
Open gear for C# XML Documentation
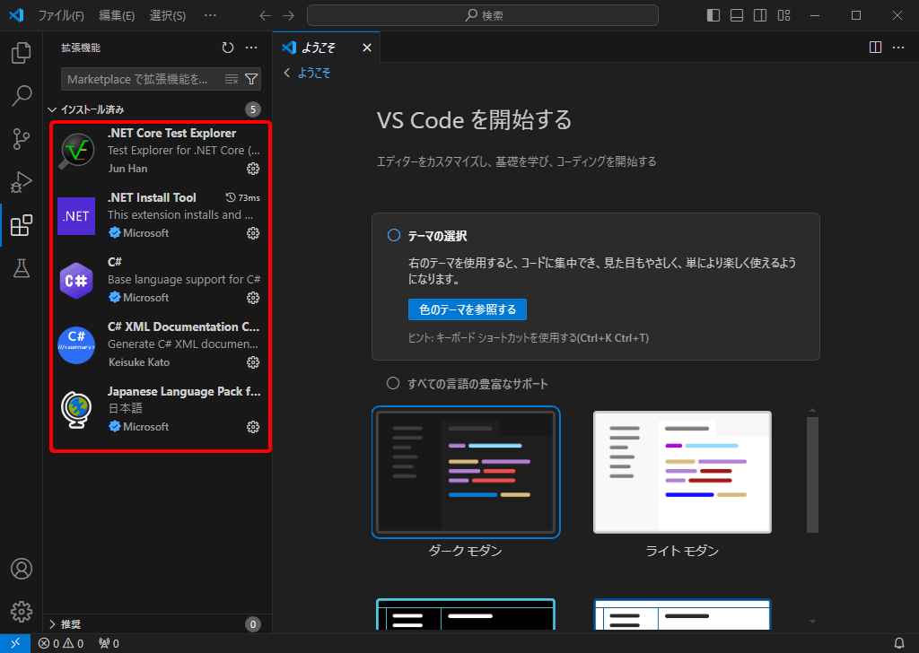pos(252,362)
